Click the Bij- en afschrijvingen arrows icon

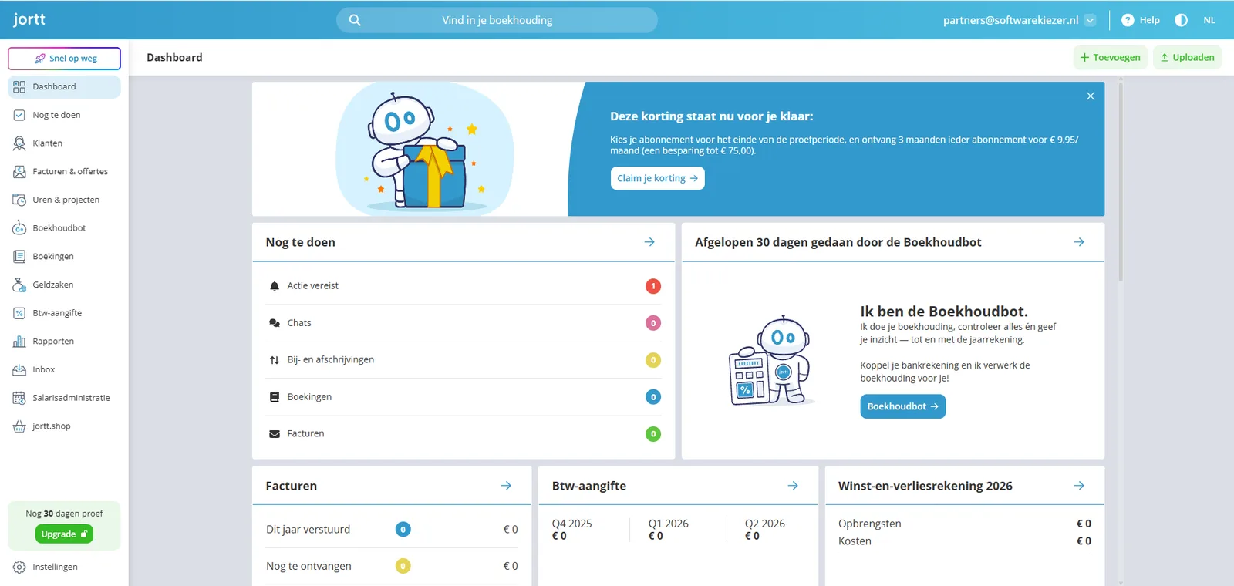pyautogui.click(x=275, y=360)
